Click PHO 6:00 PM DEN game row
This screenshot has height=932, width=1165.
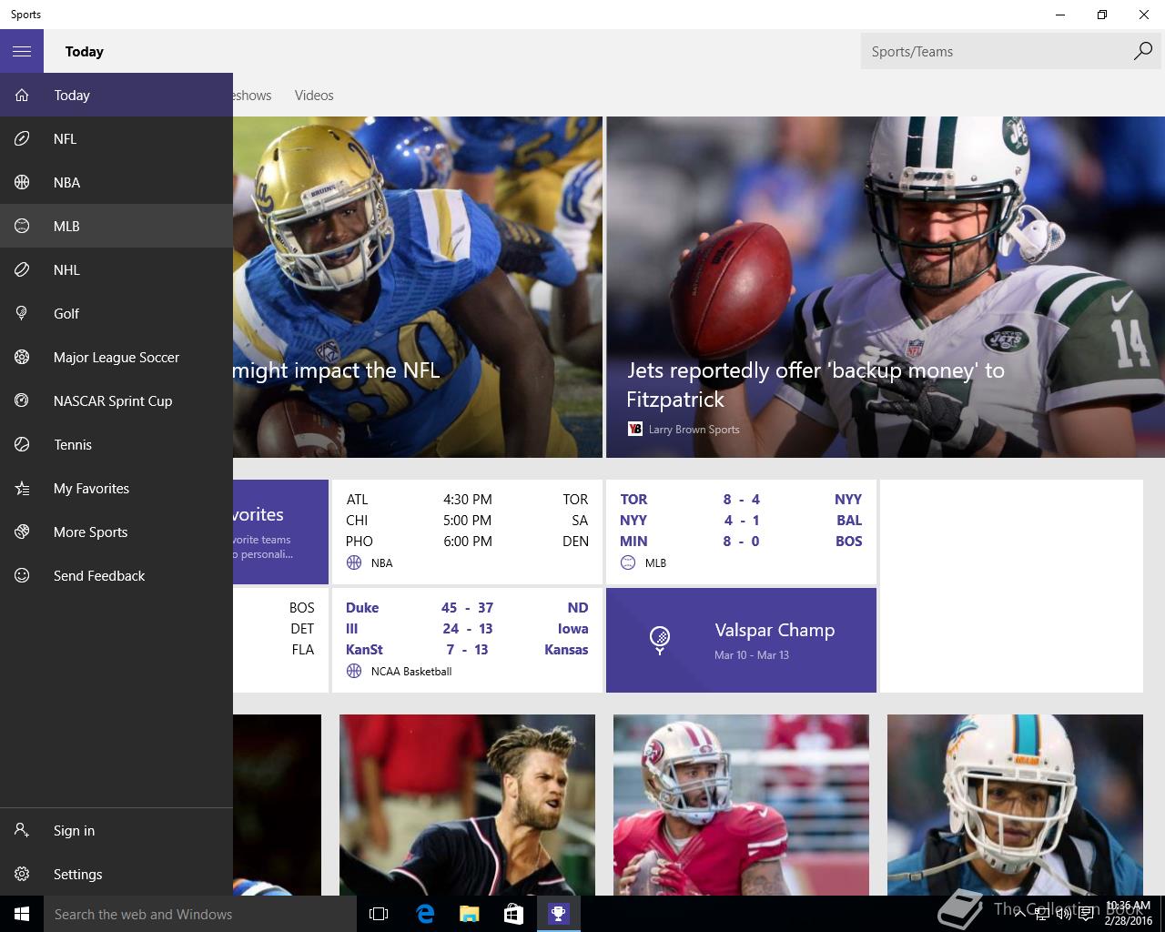click(467, 541)
